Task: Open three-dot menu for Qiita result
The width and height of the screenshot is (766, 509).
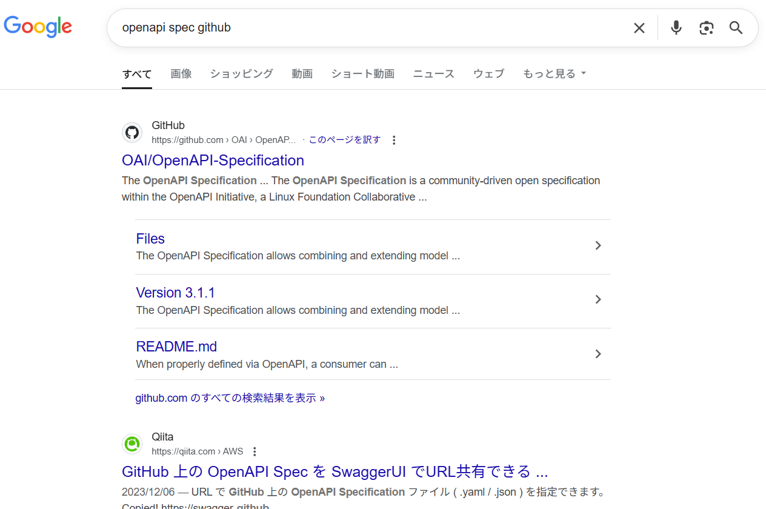Action: [x=255, y=451]
